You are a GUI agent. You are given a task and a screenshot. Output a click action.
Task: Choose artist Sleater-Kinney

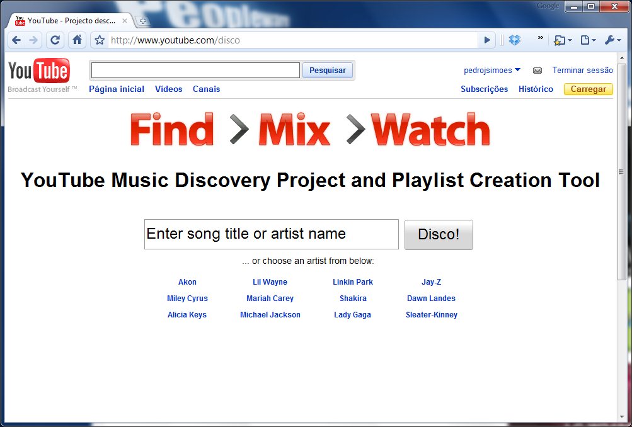(x=432, y=315)
